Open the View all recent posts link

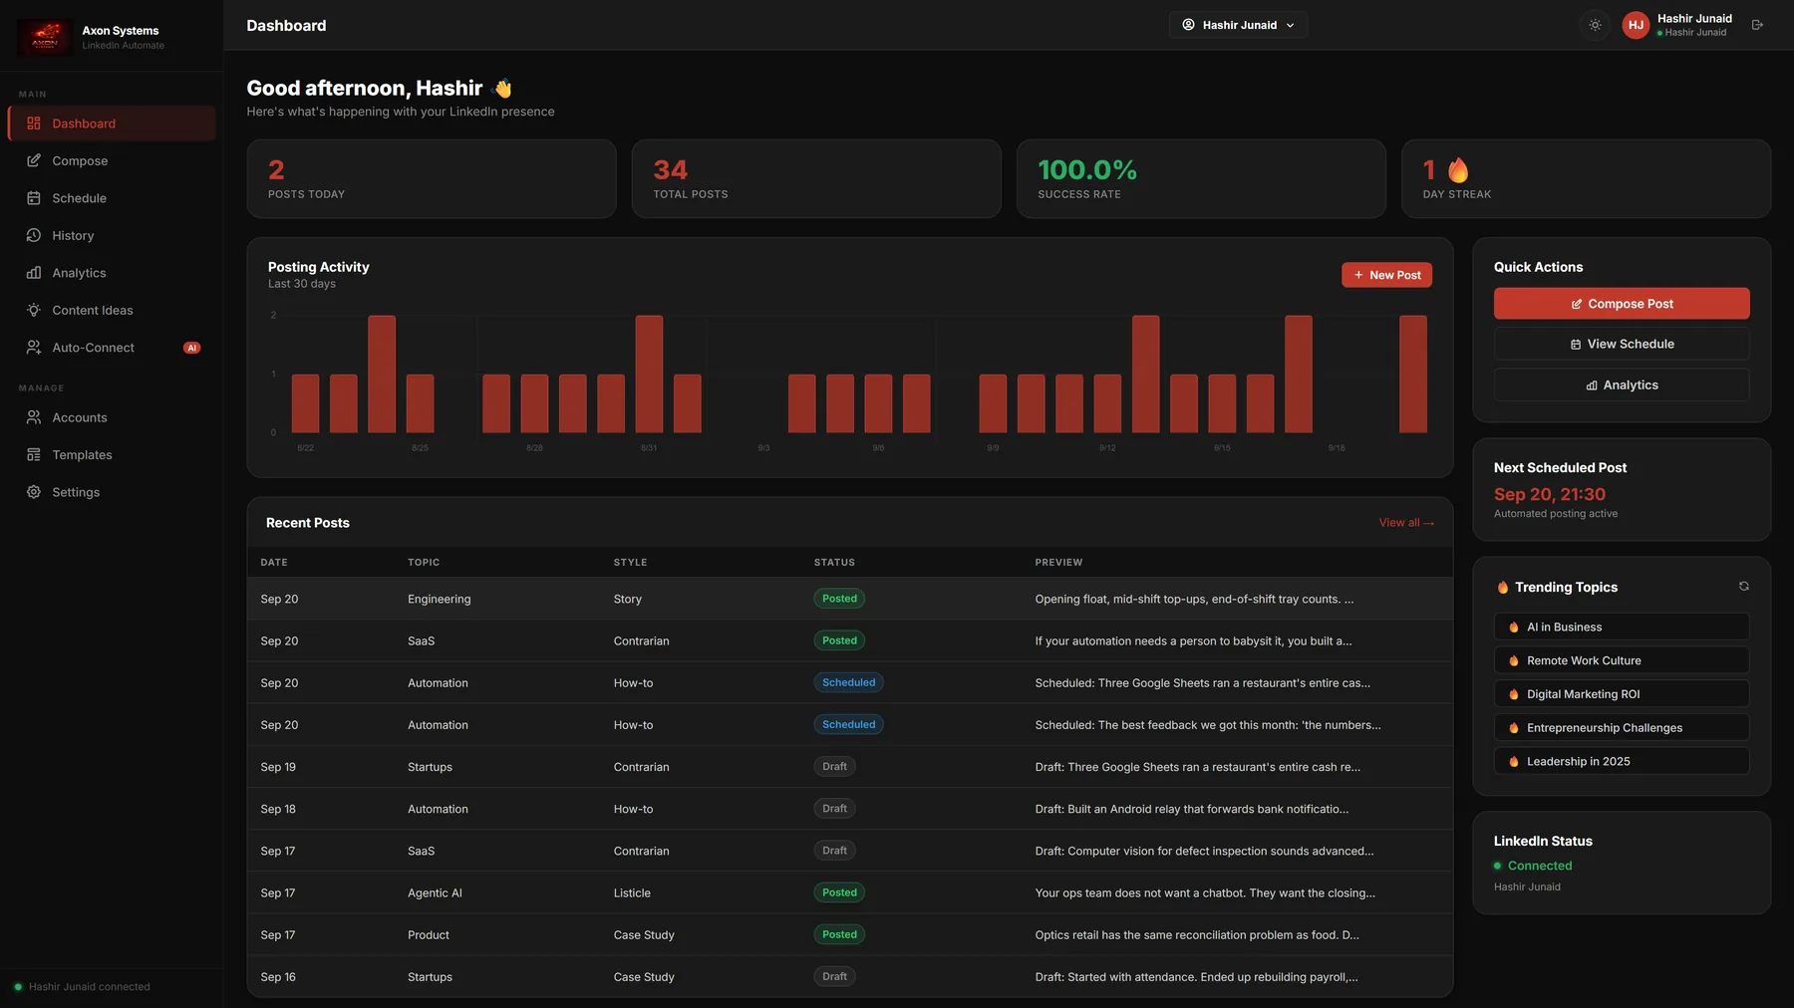tap(1406, 523)
